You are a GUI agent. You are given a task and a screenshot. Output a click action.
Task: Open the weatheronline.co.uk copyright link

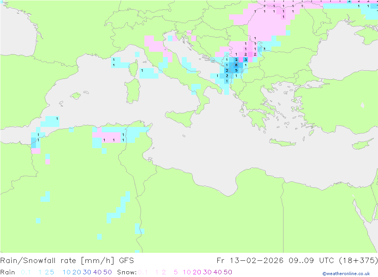point(346,274)
